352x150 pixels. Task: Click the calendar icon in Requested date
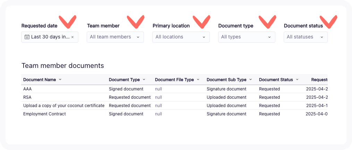[x=27, y=37]
